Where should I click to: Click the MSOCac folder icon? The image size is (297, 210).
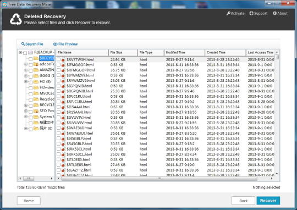coord(36,93)
